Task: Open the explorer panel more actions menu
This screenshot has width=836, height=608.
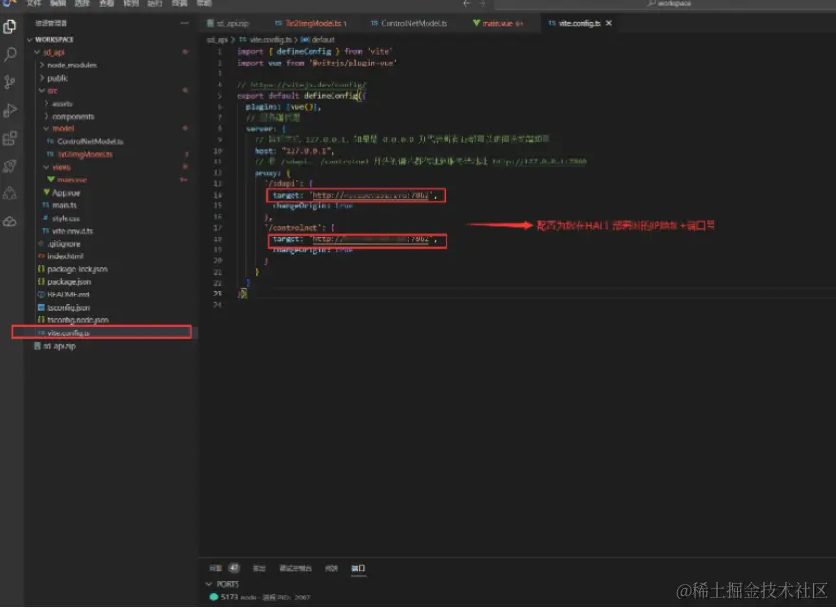Action: [x=184, y=23]
